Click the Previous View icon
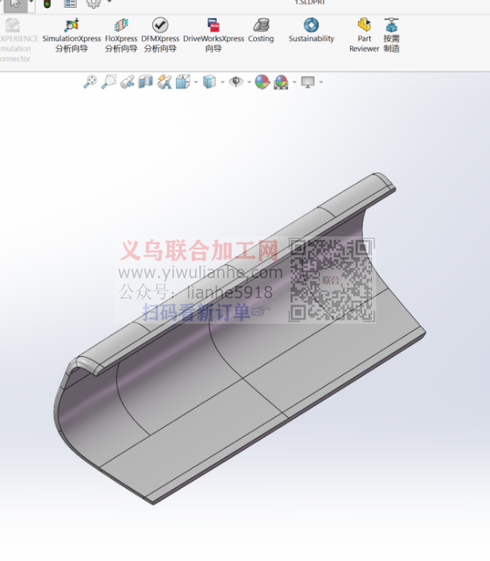The image size is (490, 561). click(x=127, y=82)
